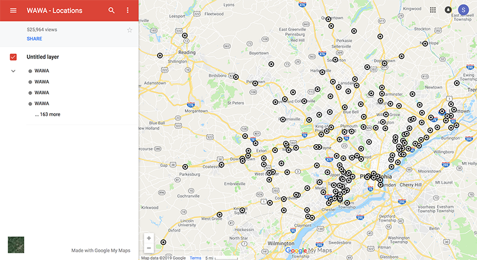477x260 pixels.
Task: Select the WAWA marker near Gap on Route 30
Action: [185, 166]
